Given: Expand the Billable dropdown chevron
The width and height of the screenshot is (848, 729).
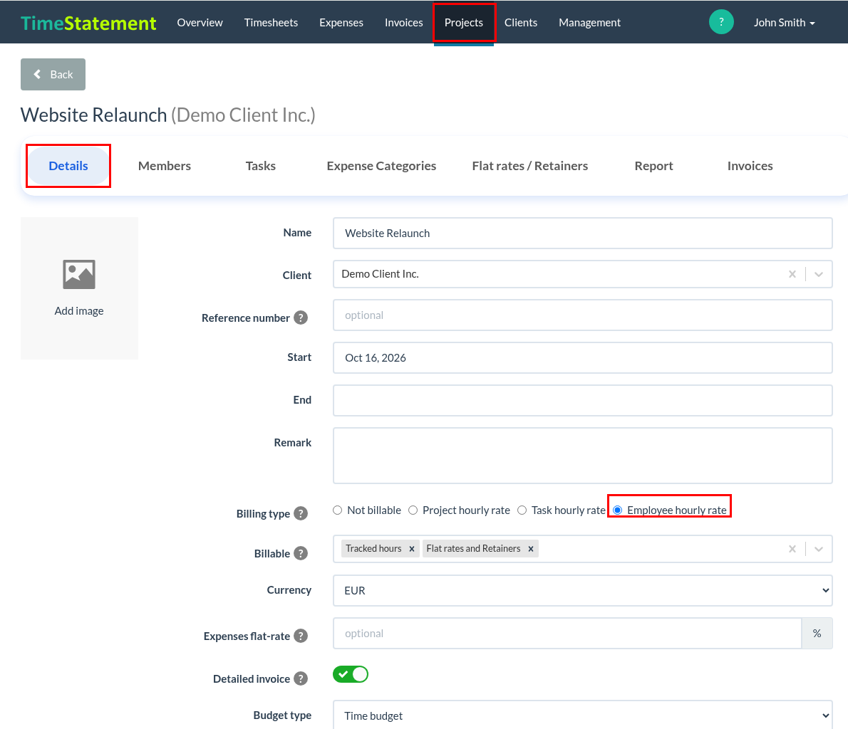Looking at the screenshot, I should [x=819, y=549].
